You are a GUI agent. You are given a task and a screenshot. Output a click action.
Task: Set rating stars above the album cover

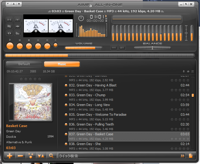(x=31, y=79)
